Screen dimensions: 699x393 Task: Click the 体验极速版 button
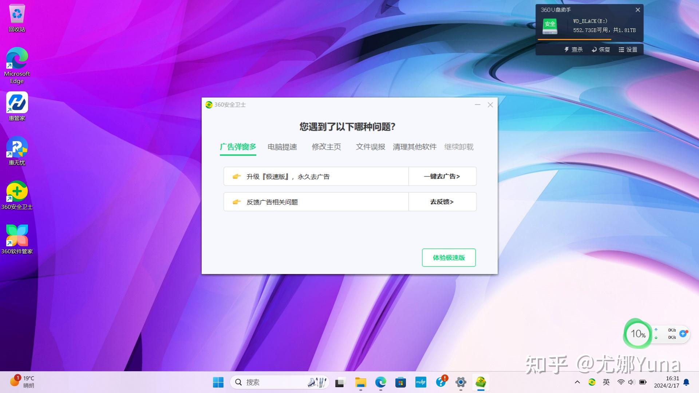449,258
